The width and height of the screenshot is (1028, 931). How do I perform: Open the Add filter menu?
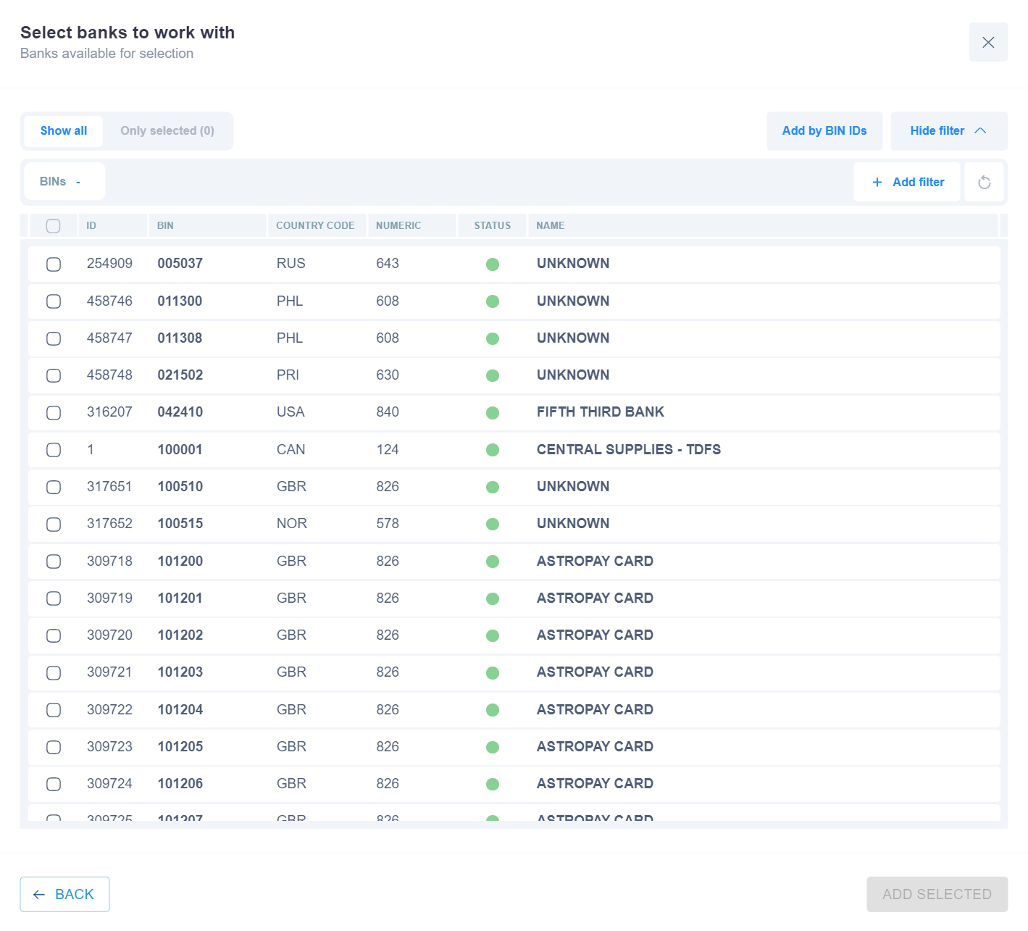click(907, 182)
